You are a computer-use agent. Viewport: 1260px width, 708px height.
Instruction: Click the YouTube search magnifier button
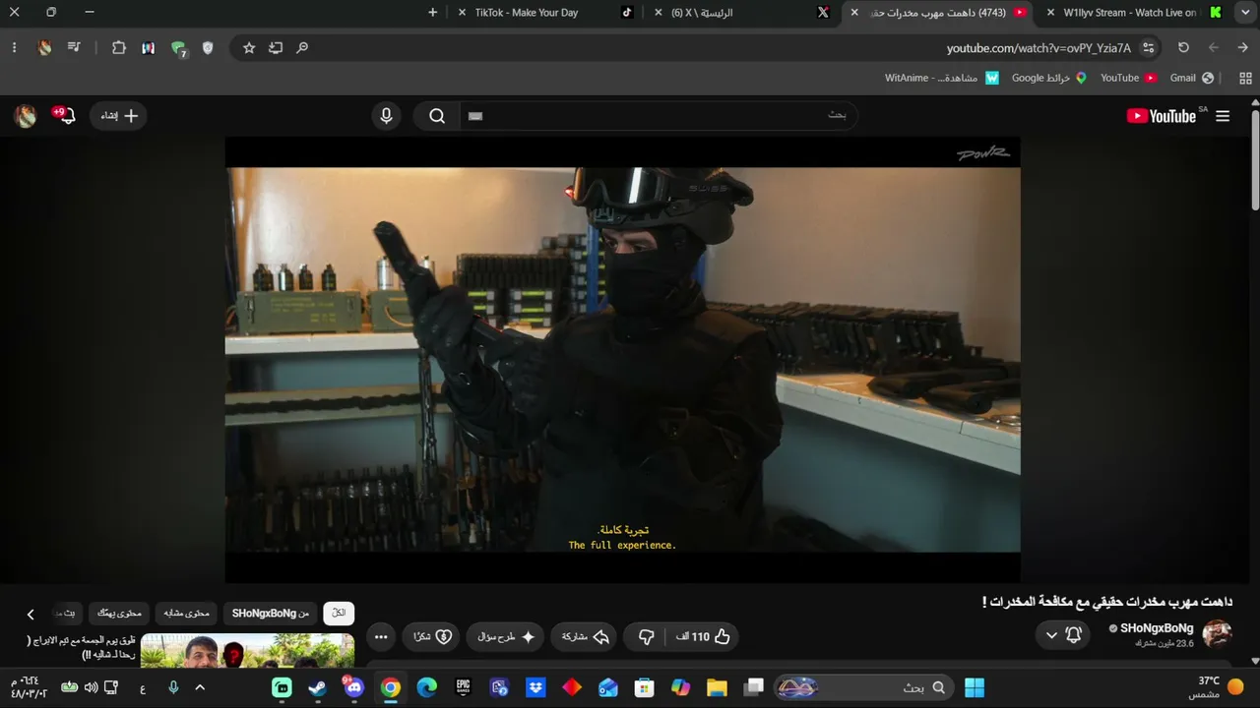[437, 116]
